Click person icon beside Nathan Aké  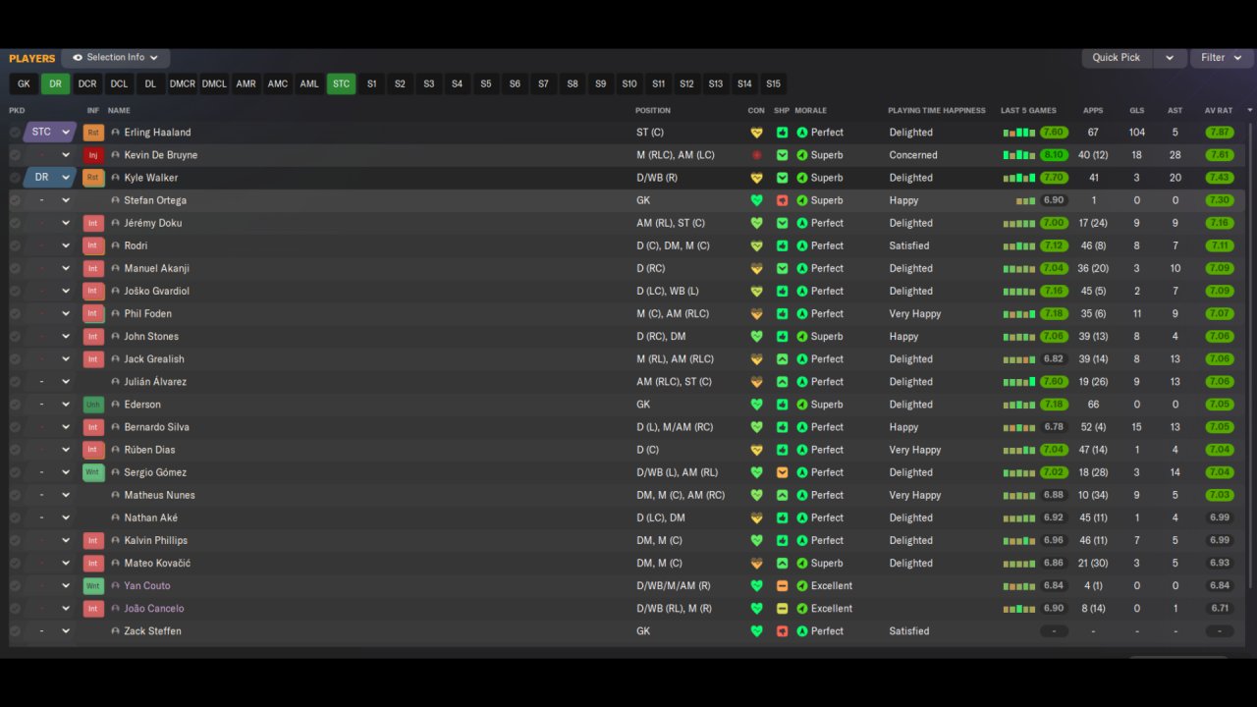[116, 518]
